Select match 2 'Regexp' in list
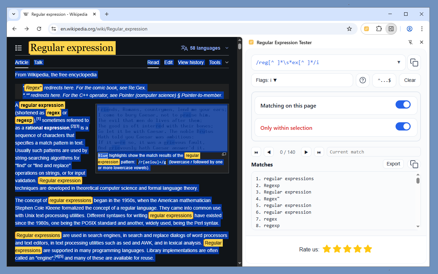 272,185
